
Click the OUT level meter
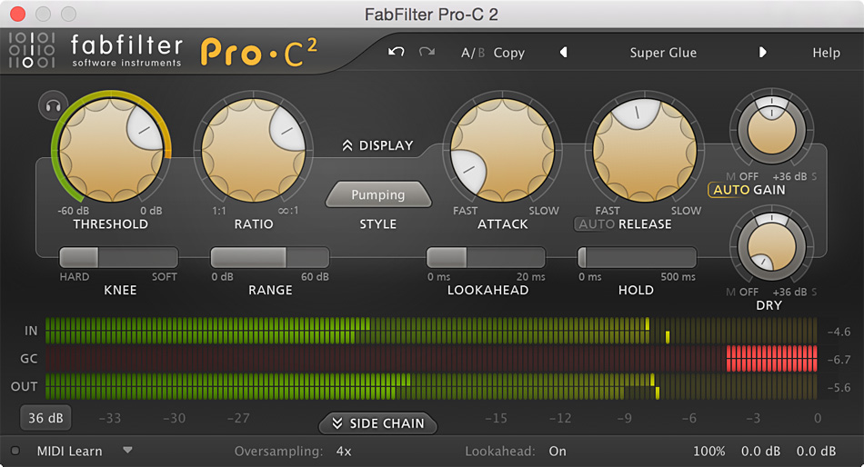431,387
